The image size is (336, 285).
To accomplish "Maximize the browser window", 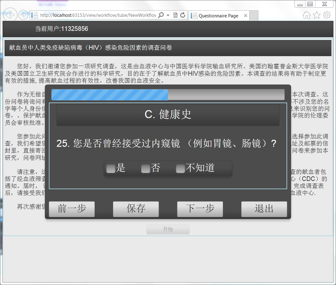I will 310,4.
